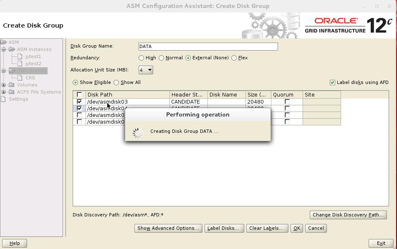Click the Disk Path column header
397x249 pixels.
point(128,94)
